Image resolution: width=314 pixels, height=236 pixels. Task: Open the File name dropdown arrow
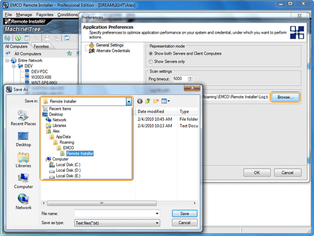[x=157, y=213]
